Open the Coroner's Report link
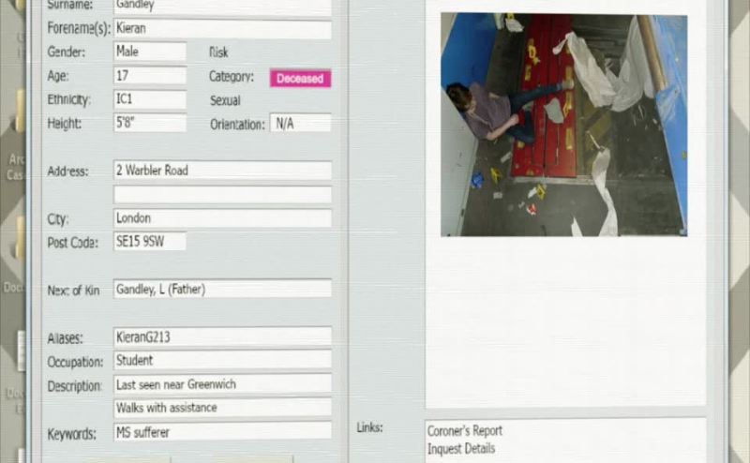Screen dimensions: 750x463 tap(465, 431)
